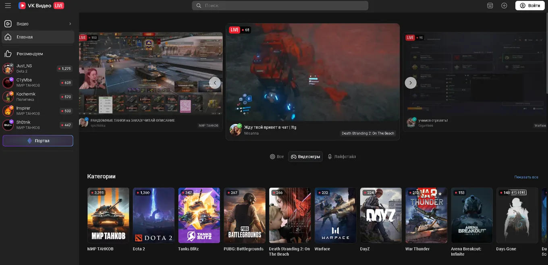Switch to the Лайфстайл tab

tap(342, 157)
